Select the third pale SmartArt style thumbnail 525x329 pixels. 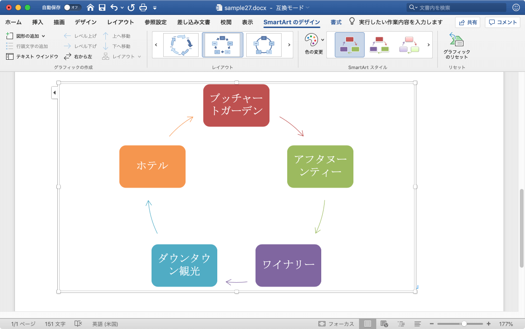pyautogui.click(x=409, y=45)
